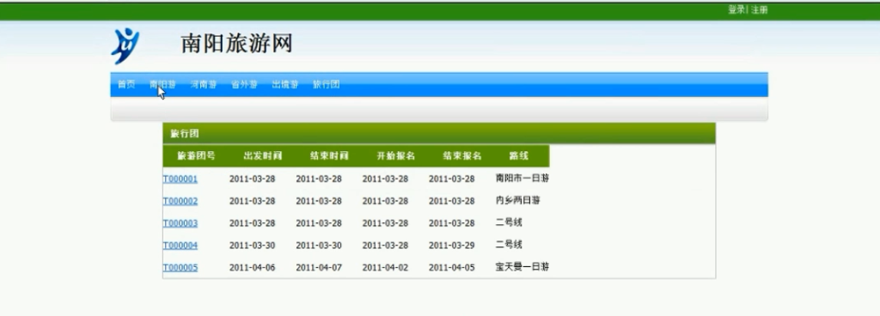The width and height of the screenshot is (880, 316).
Task: Click the 旅行团 green panel heading
Action: tap(185, 134)
